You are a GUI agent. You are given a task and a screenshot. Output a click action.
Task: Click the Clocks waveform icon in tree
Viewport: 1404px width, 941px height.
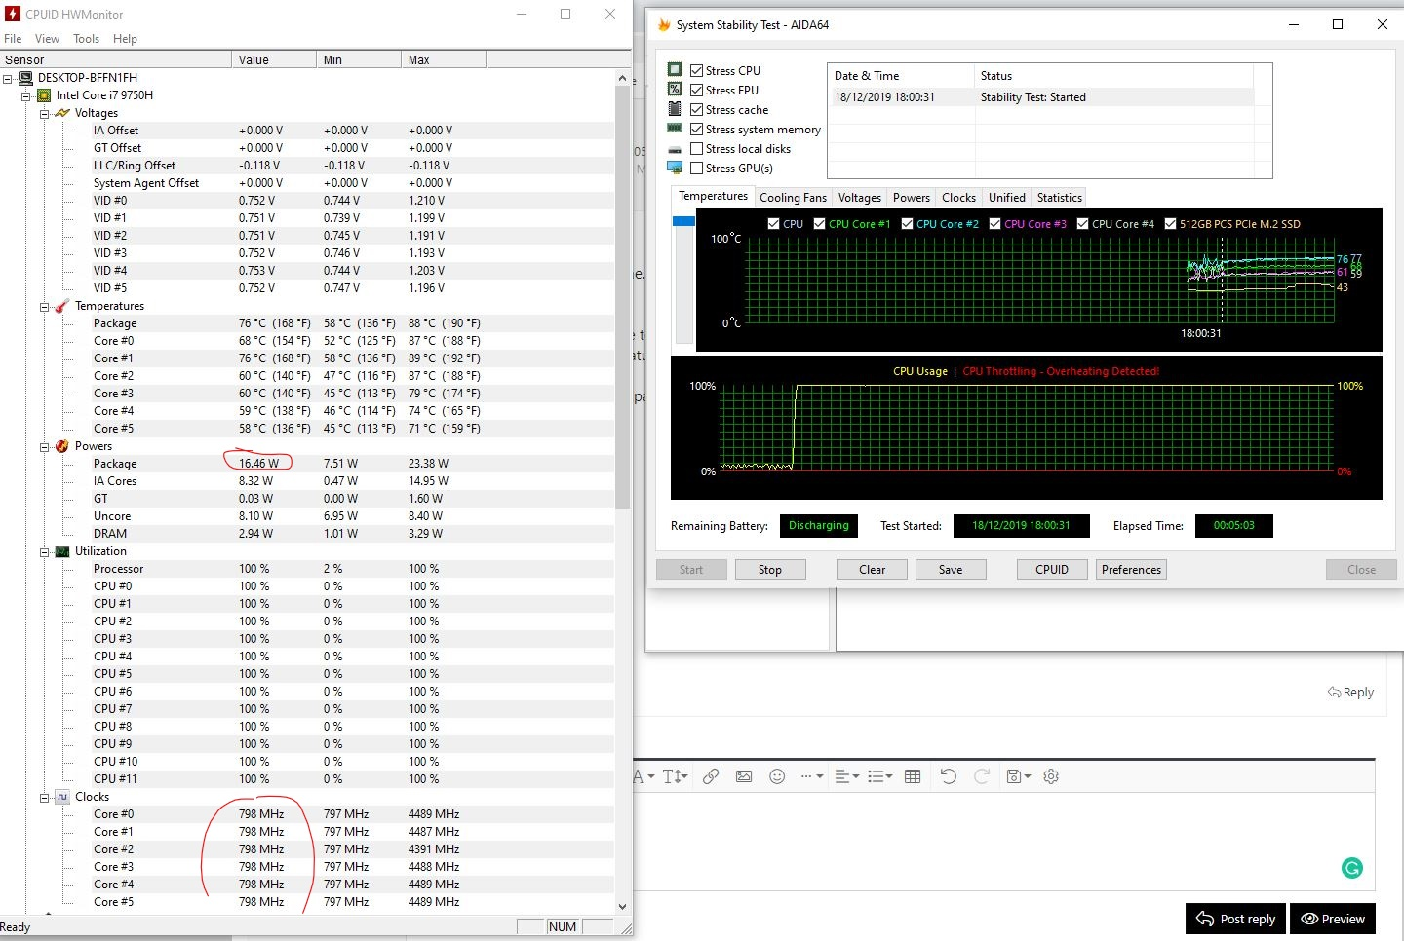coord(62,797)
